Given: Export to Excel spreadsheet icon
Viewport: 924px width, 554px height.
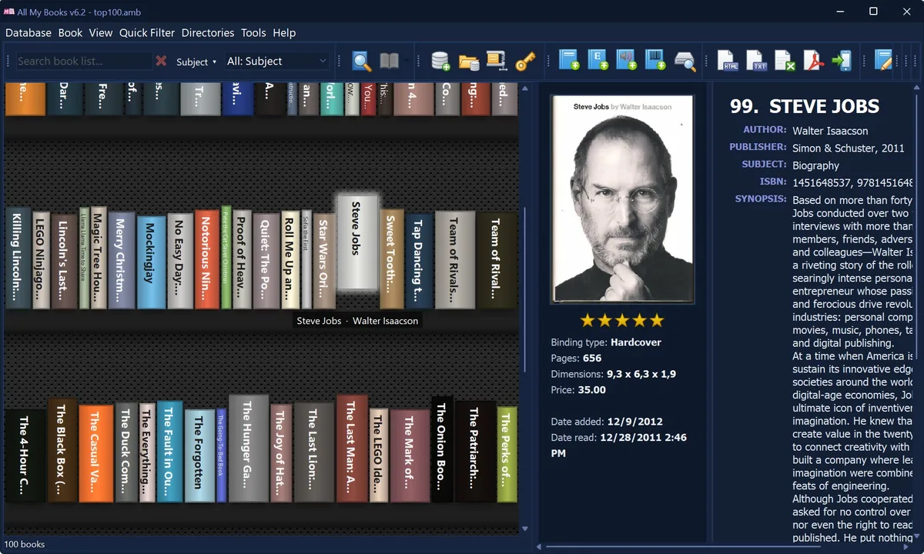Looking at the screenshot, I should pyautogui.click(x=785, y=61).
